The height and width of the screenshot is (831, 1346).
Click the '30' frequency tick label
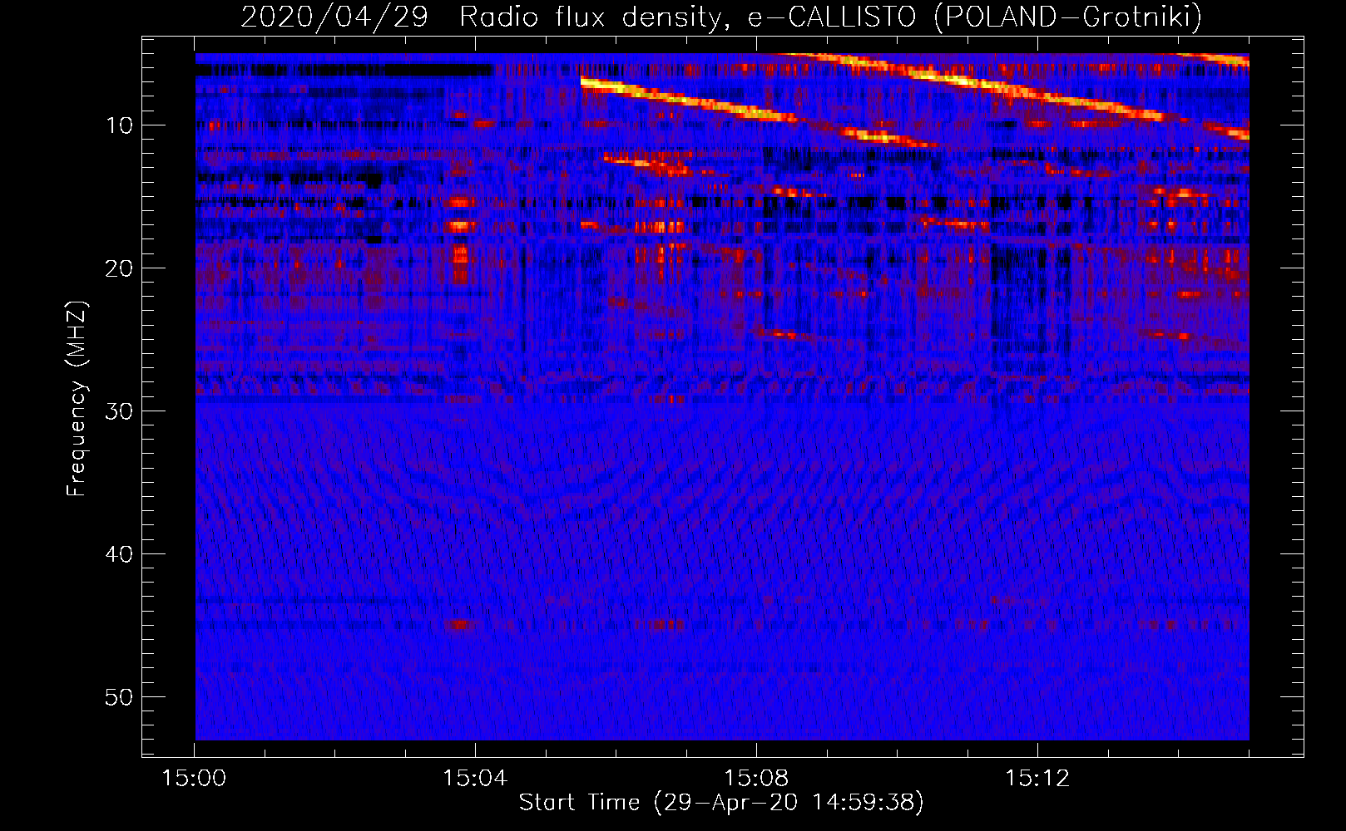[x=120, y=411]
